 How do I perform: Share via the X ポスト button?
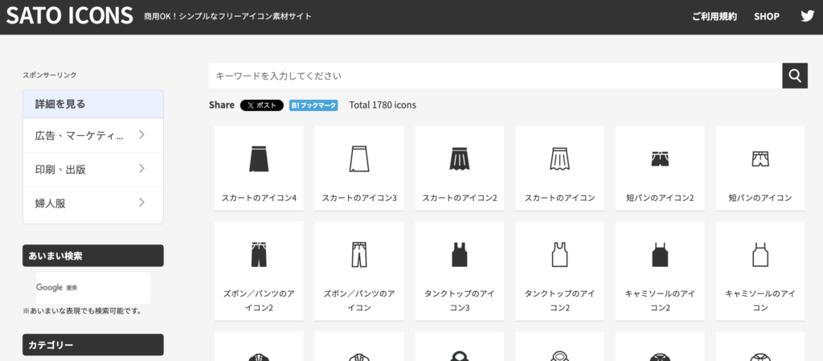[261, 105]
